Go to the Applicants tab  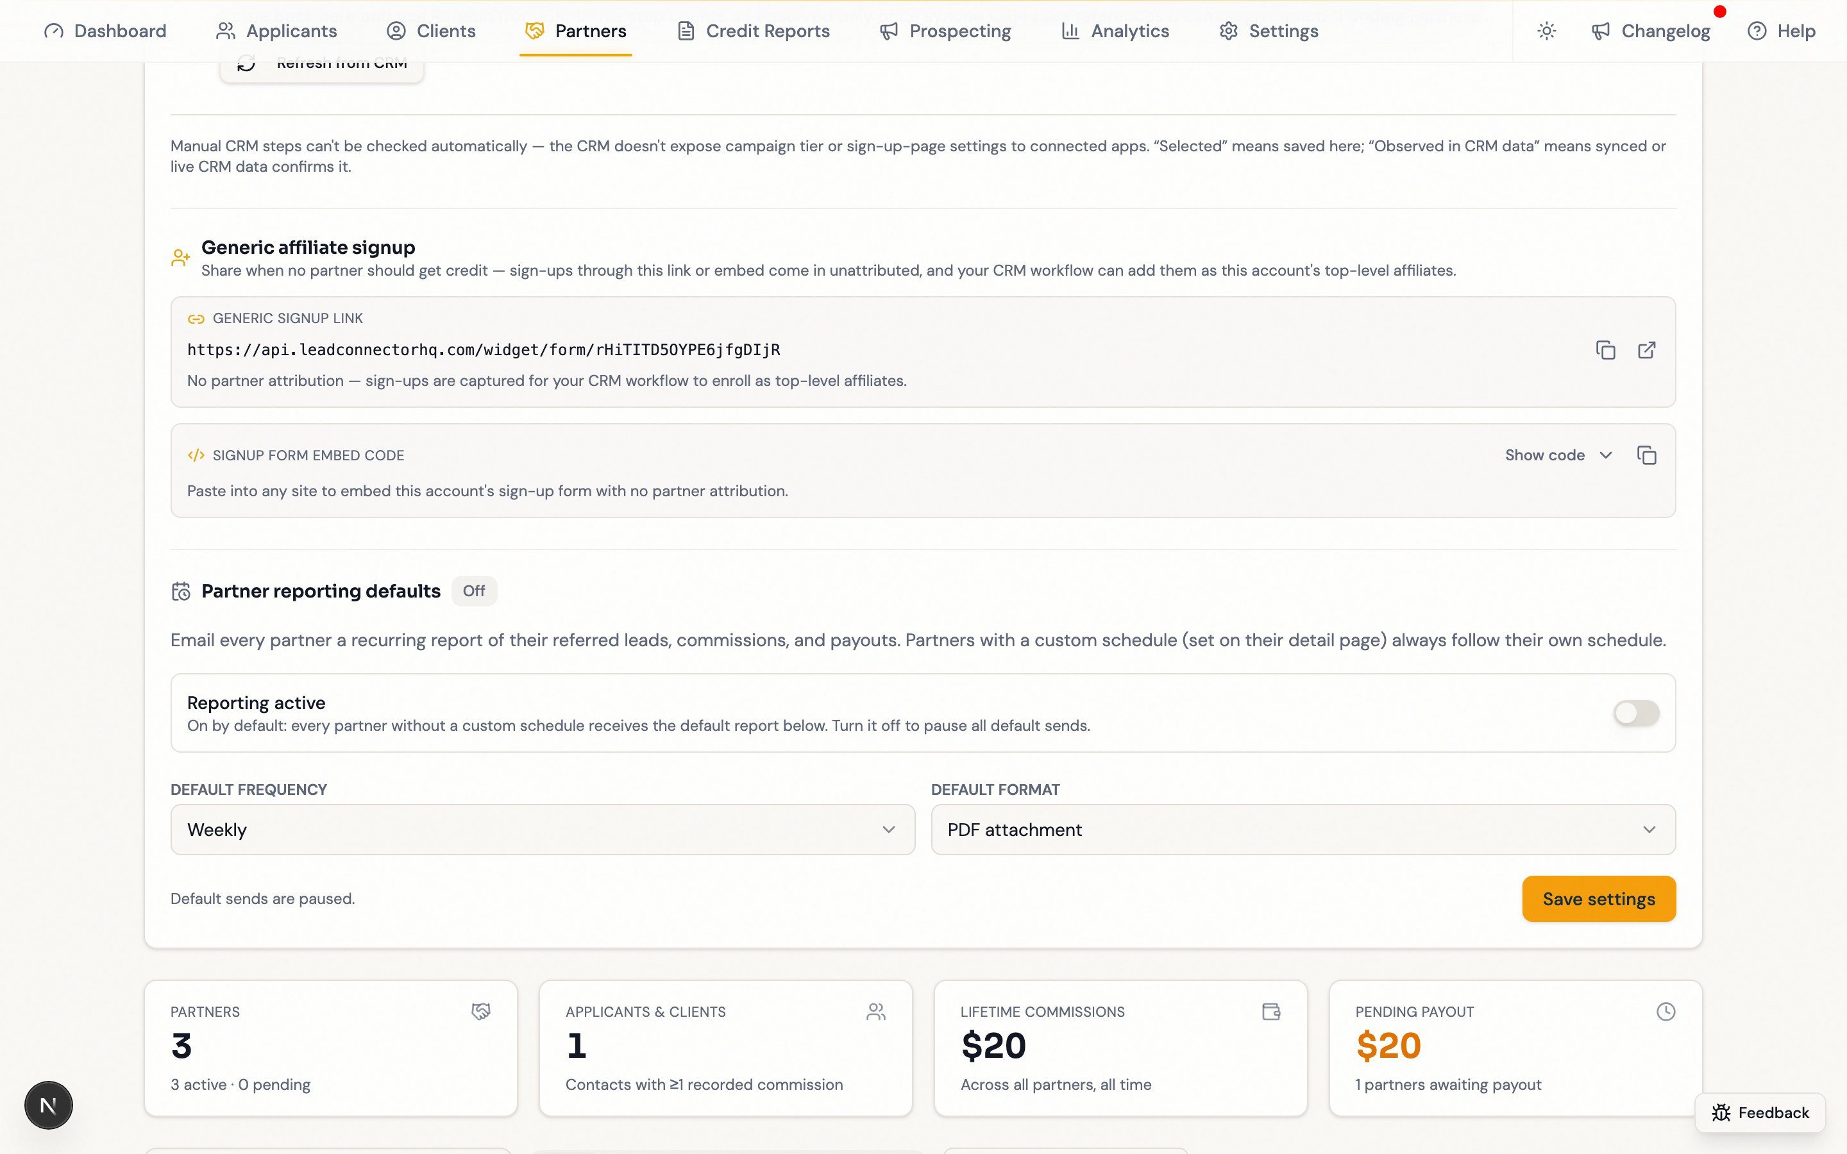[276, 31]
